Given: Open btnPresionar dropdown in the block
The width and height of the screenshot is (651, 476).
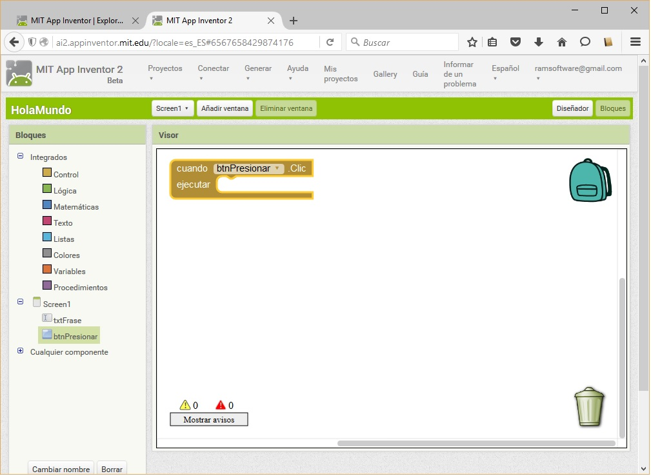Looking at the screenshot, I should click(277, 168).
